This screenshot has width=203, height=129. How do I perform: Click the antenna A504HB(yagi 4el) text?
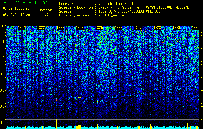tap(114, 15)
